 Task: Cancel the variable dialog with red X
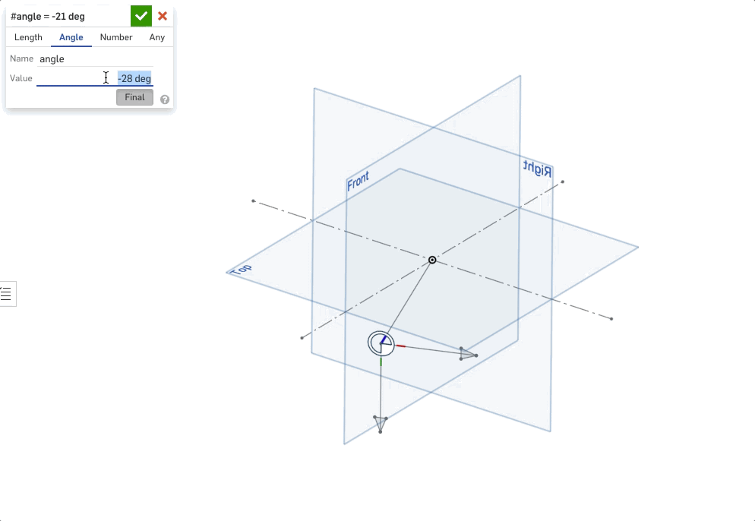click(x=163, y=16)
